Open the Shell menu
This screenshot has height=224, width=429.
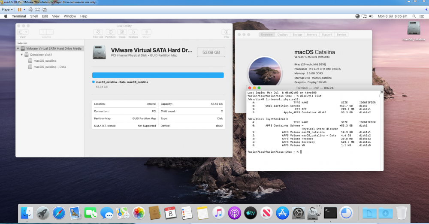(34, 16)
